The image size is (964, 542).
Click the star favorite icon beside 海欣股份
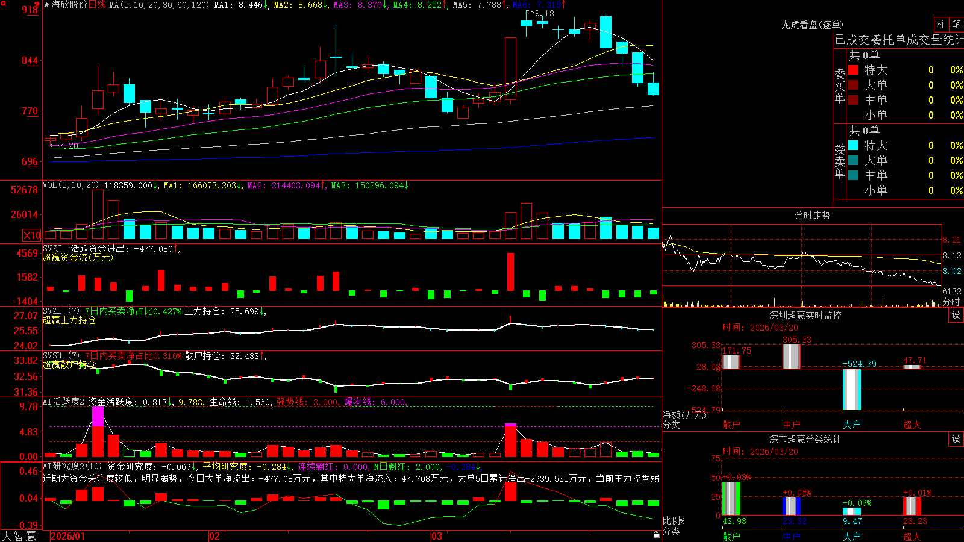[47, 5]
